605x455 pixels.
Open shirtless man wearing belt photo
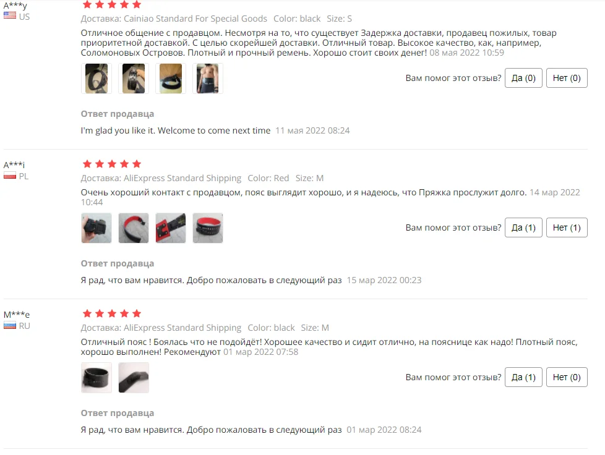tap(208, 79)
